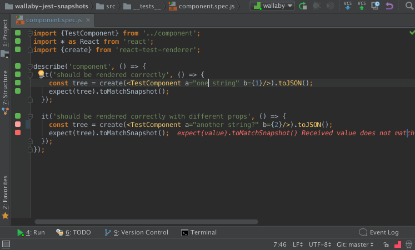Click the 'should be rendered correctly' test title
This screenshot has width=415, height=250.
[x=111, y=75]
